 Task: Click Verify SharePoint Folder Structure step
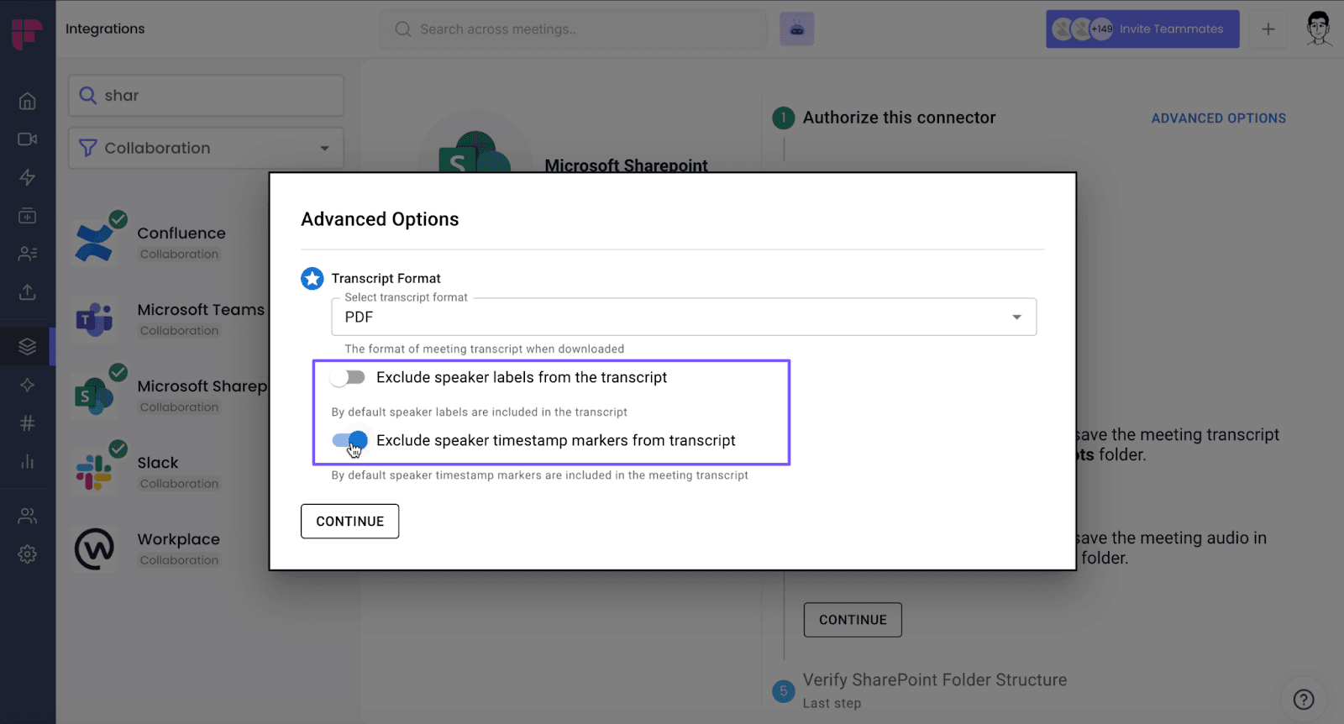coord(934,680)
